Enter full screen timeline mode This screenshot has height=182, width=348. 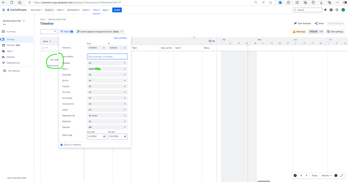click(342, 175)
